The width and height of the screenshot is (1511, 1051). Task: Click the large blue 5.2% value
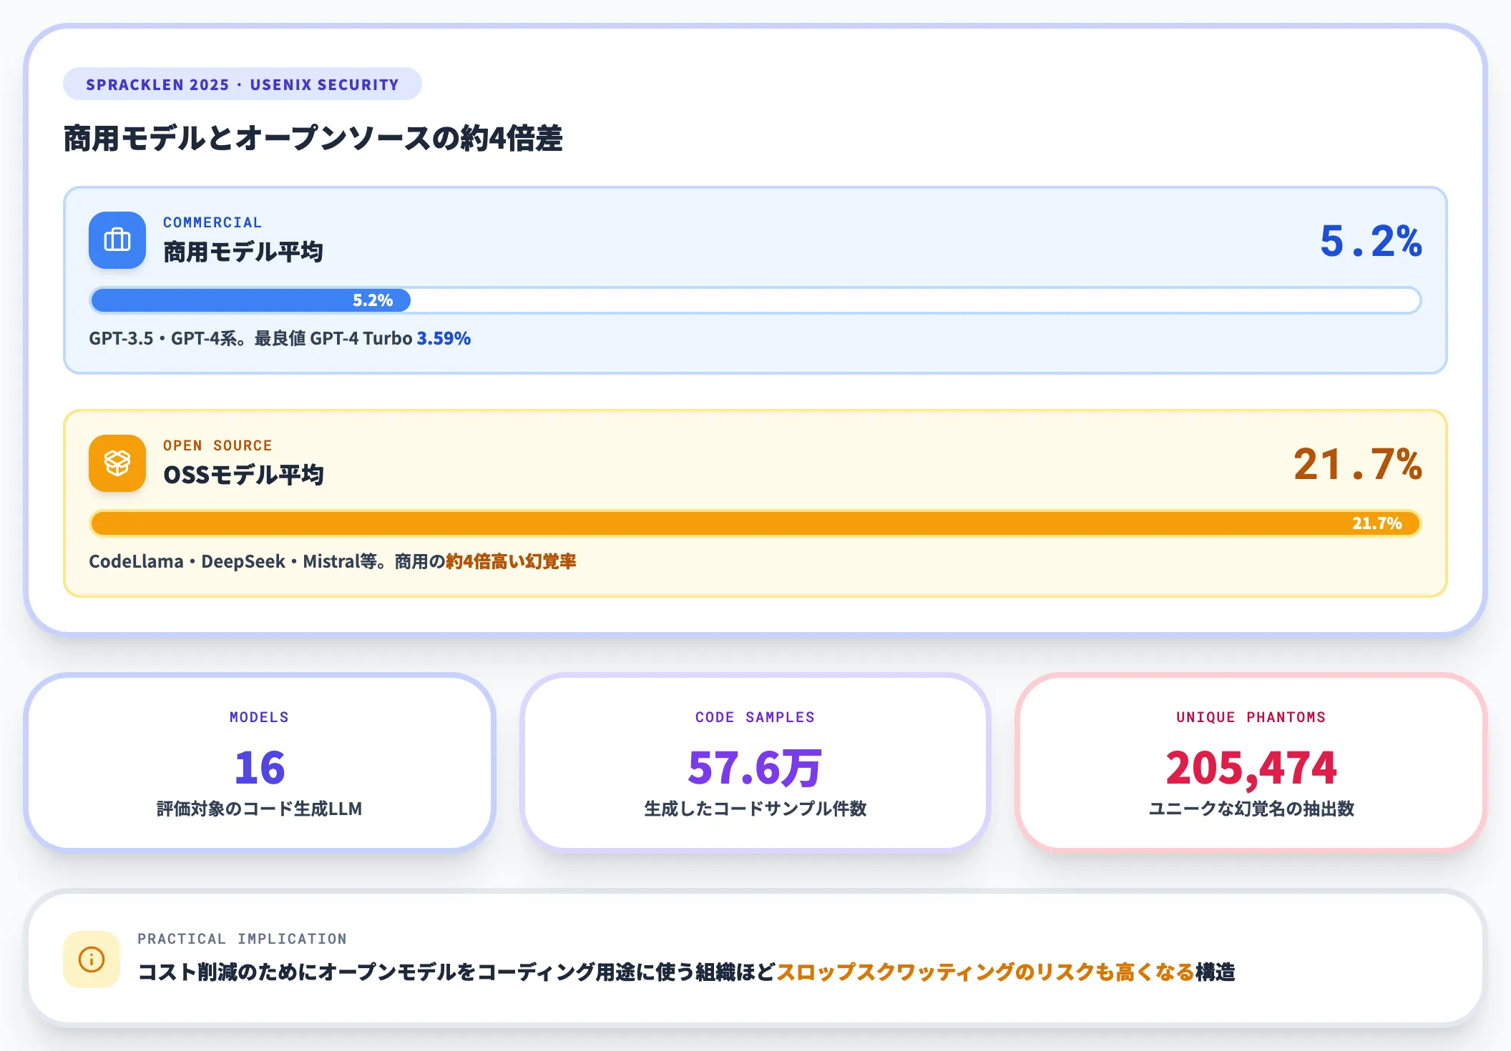(x=1371, y=241)
